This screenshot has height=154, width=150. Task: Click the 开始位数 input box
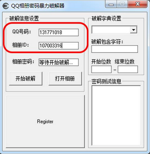coord(101,69)
